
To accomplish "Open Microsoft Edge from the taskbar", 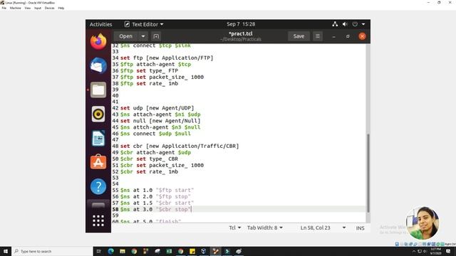I will pos(111,251).
